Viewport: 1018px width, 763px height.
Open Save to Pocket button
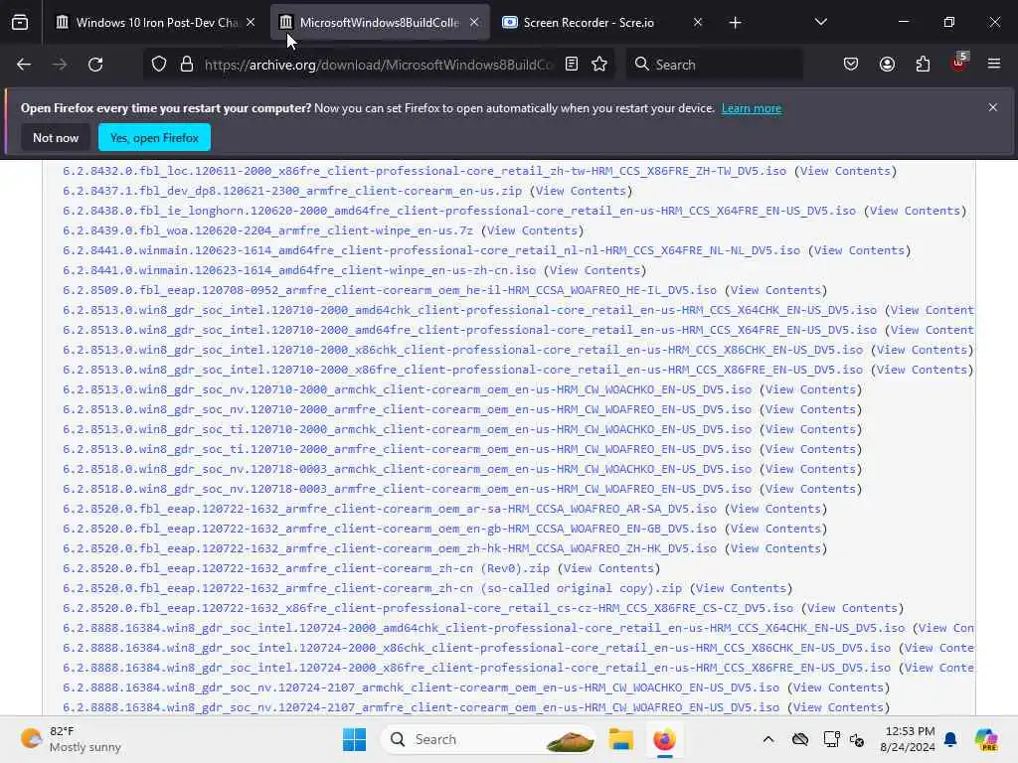coord(851,65)
